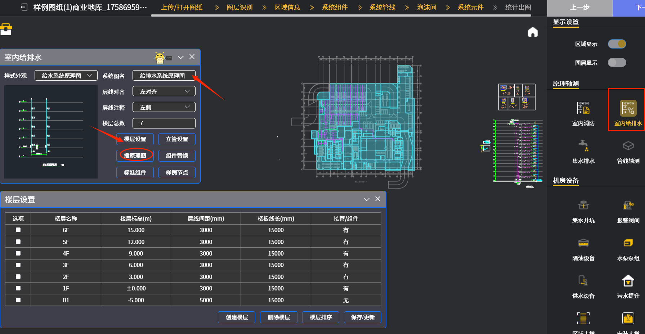Open the 集水井坑 equipment tool
The image size is (645, 334).
coord(583,206)
